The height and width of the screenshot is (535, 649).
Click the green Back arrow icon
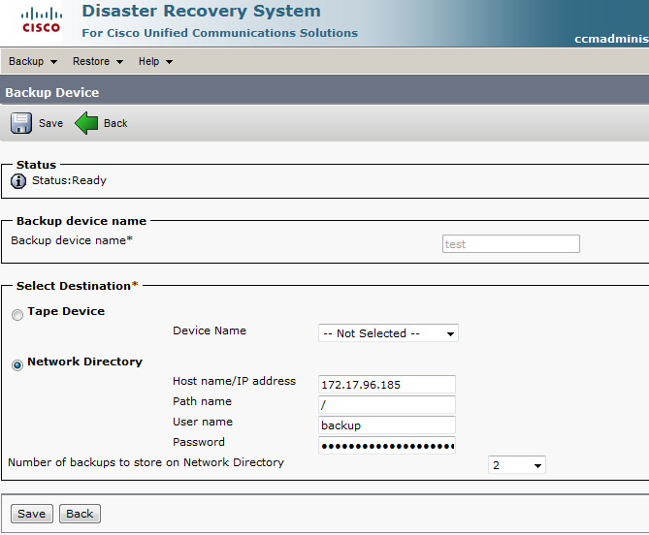86,123
